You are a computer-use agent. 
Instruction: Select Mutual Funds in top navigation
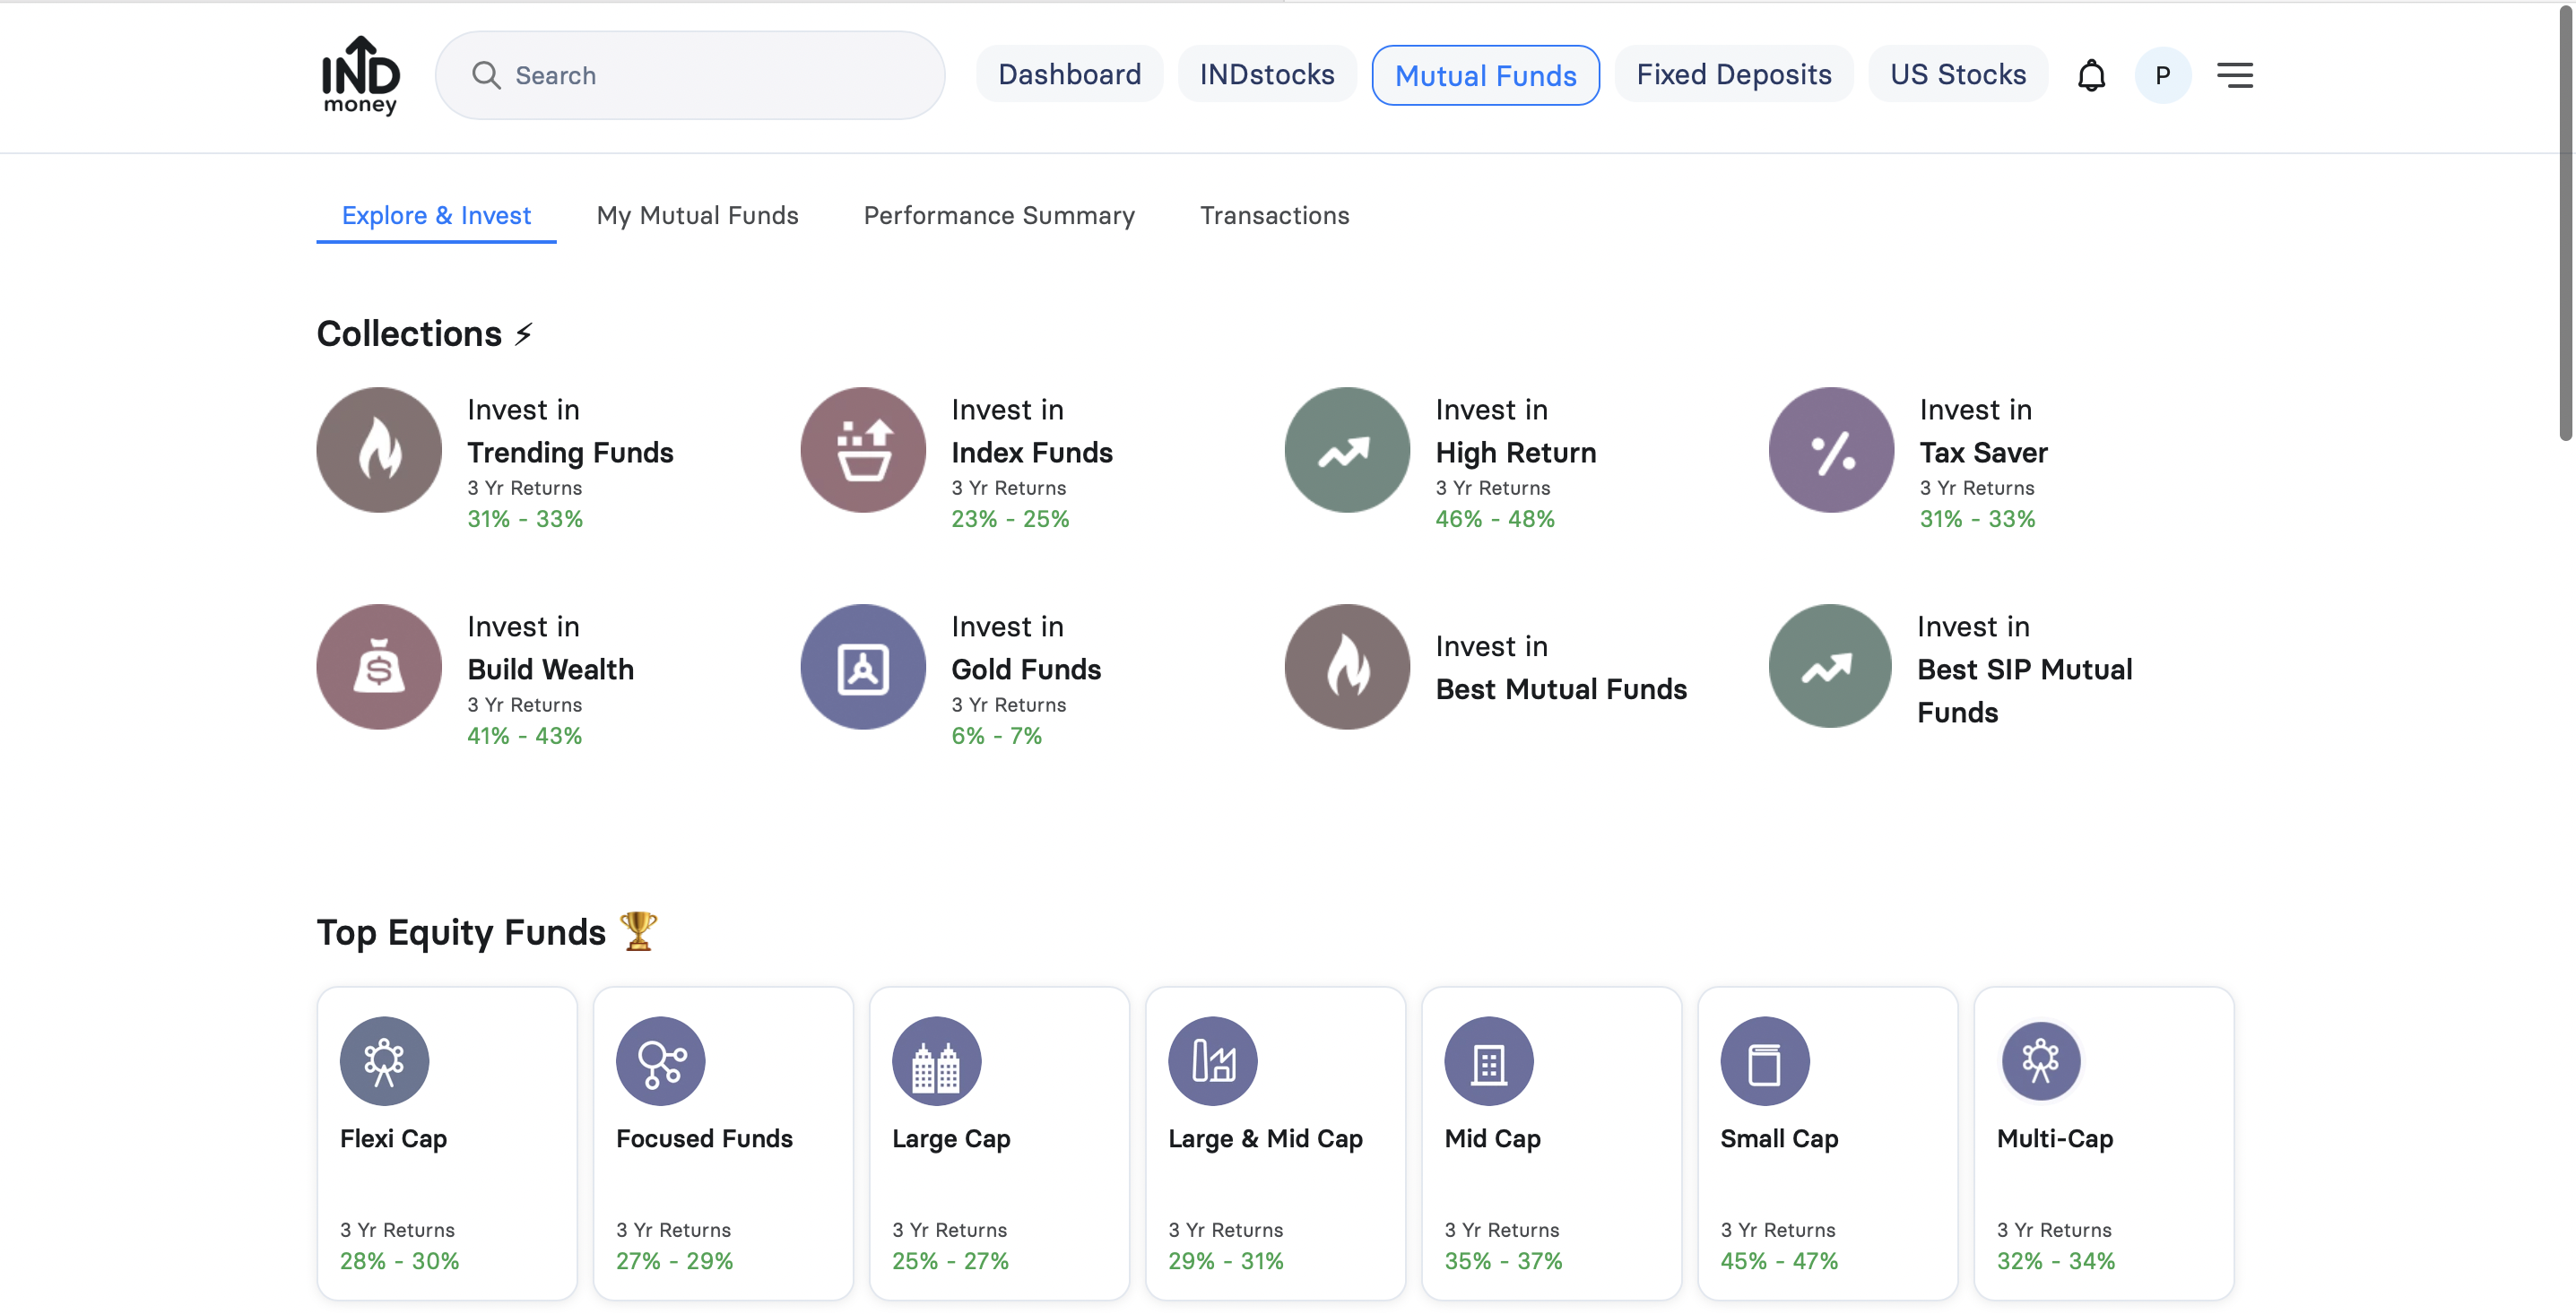[1485, 75]
